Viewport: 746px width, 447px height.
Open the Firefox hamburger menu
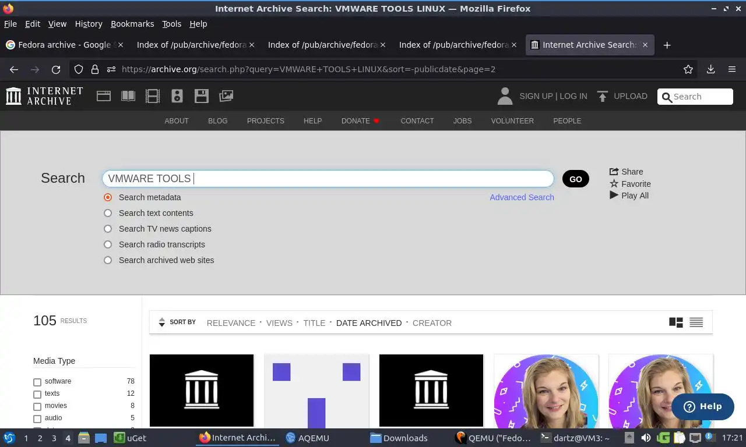pos(732,69)
